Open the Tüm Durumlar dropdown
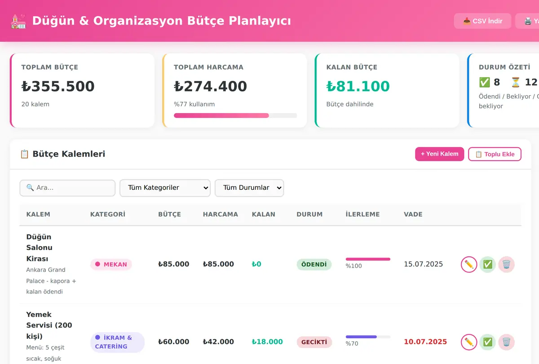 pos(249,188)
